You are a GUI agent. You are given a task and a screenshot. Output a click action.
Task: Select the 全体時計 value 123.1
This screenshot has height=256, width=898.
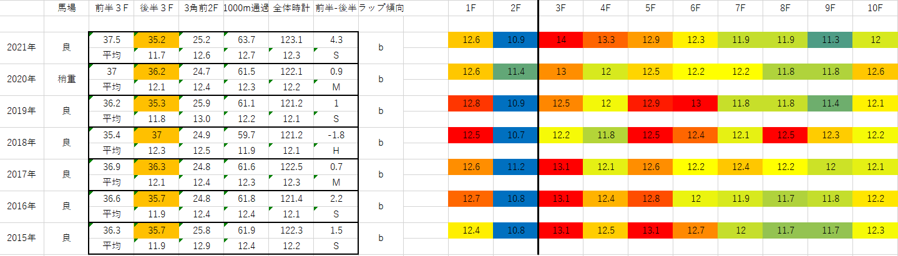coord(291,40)
